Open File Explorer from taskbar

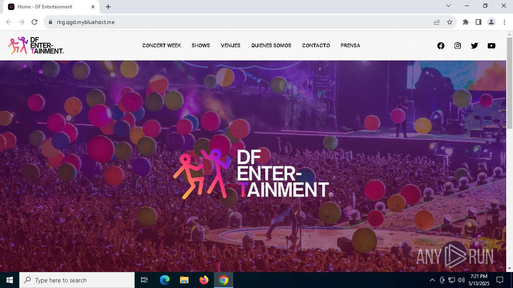(x=184, y=280)
